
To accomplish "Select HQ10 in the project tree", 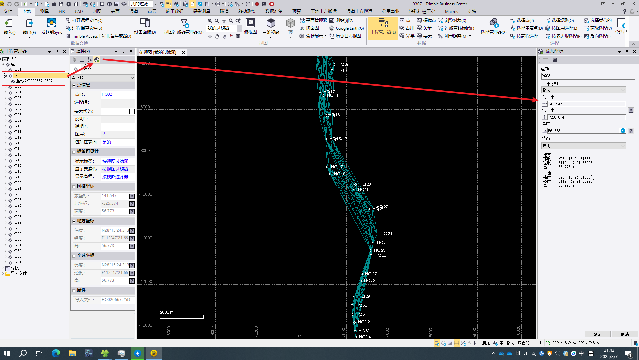I will tap(17, 126).
